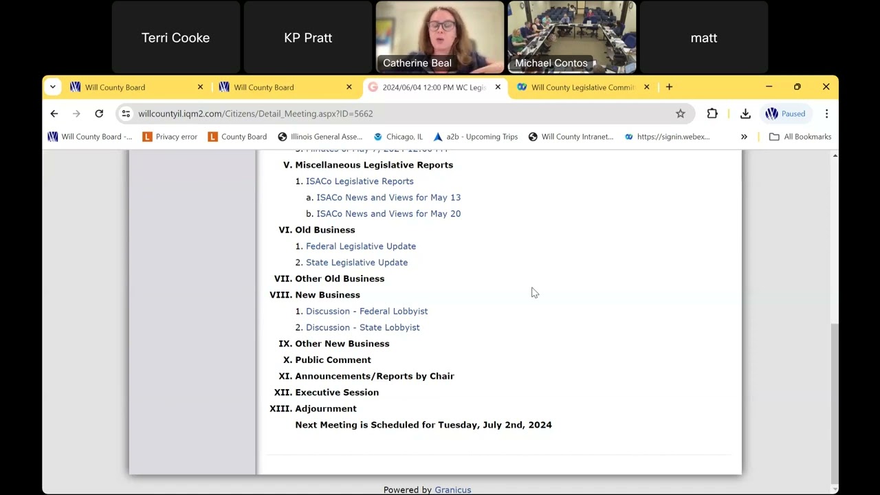Open the a2b - Upcoming Trips bookmark
The width and height of the screenshot is (880, 495).
pos(476,137)
